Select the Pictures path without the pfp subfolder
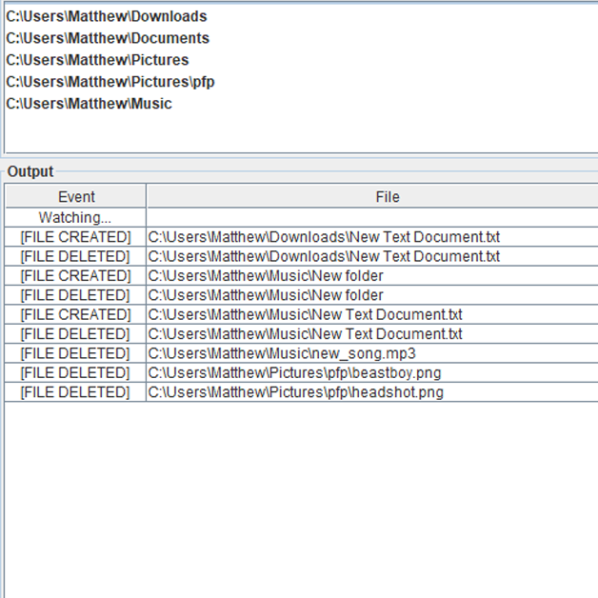 (97, 60)
